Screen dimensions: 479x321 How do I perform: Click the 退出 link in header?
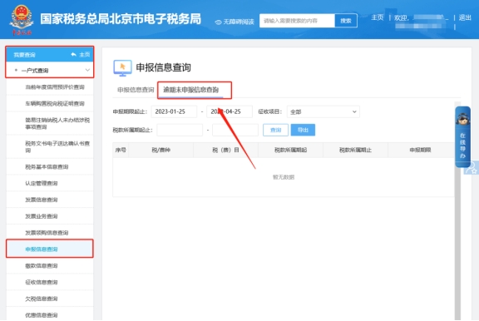pyautogui.click(x=465, y=17)
